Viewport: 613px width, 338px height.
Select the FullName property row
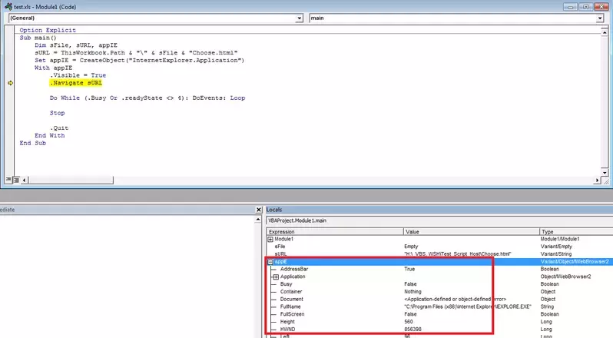pyautogui.click(x=439, y=307)
